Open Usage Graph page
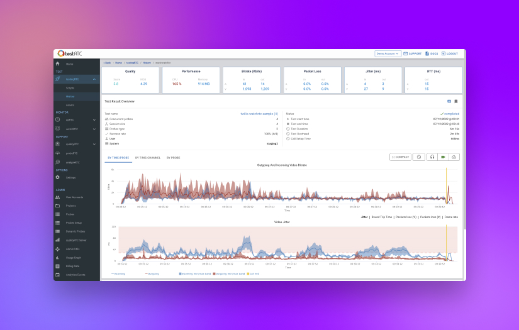This screenshot has width=519, height=330. point(73,258)
